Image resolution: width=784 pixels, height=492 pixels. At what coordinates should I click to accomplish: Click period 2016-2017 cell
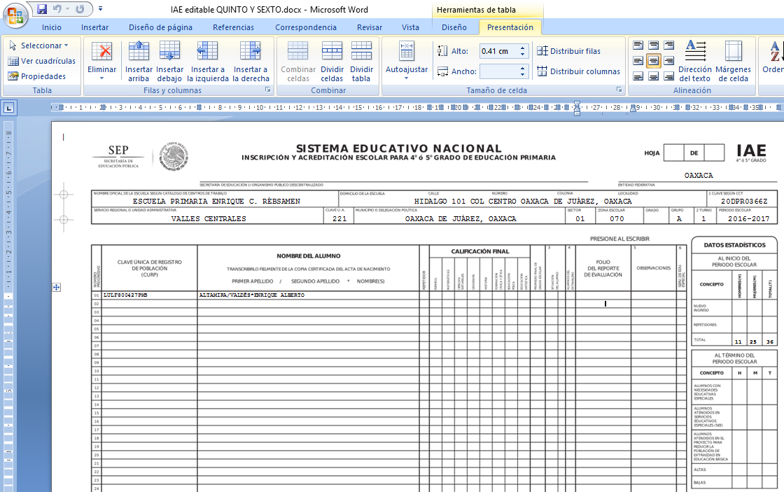click(748, 218)
